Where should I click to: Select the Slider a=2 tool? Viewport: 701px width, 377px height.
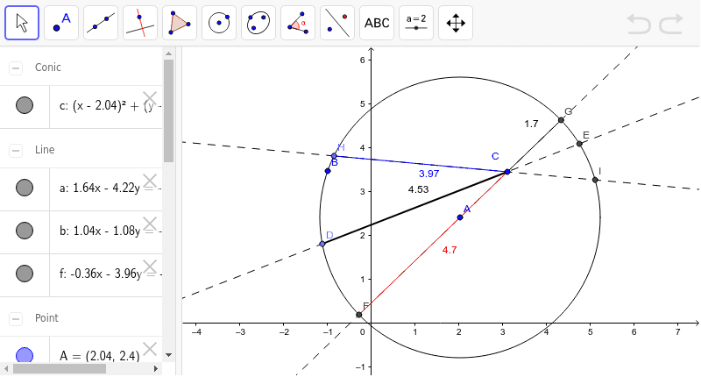416,23
